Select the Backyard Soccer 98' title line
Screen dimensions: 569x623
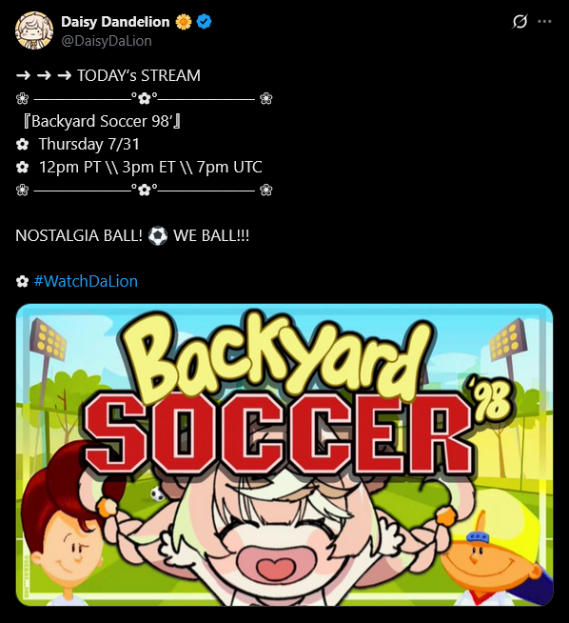pyautogui.click(x=102, y=121)
